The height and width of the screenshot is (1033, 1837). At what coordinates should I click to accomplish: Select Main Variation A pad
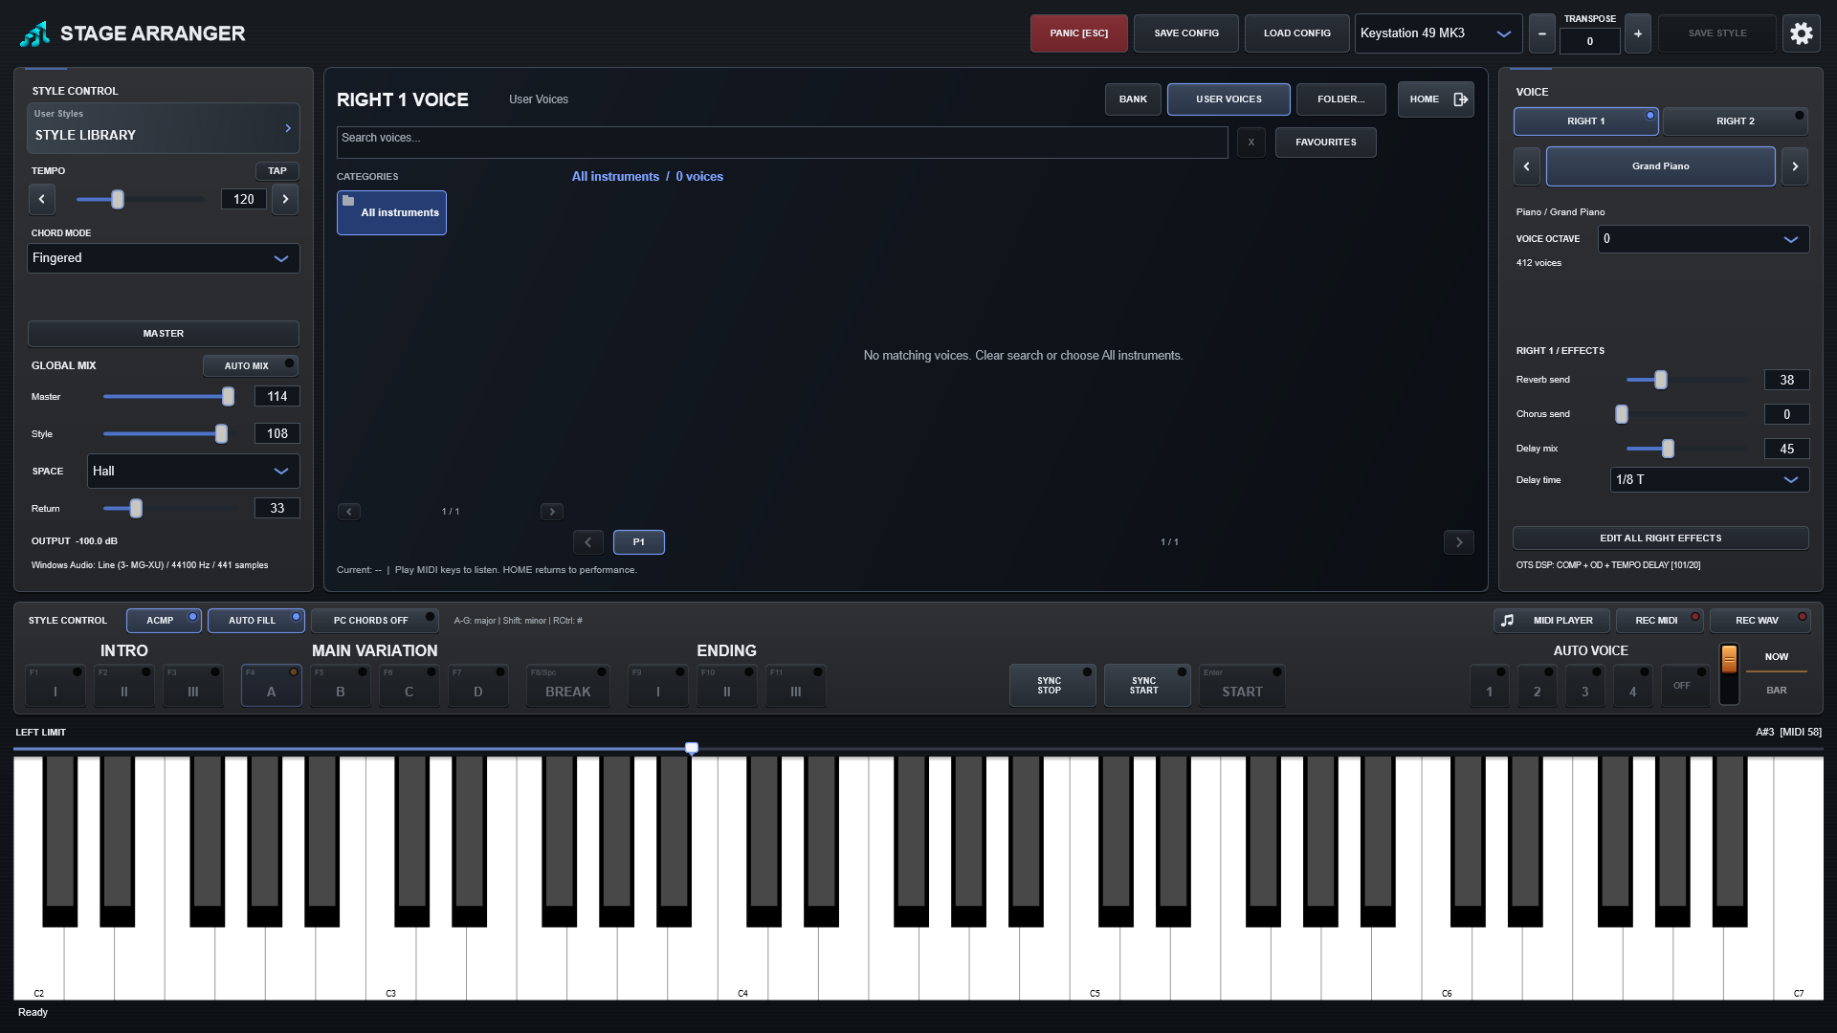[x=271, y=686]
